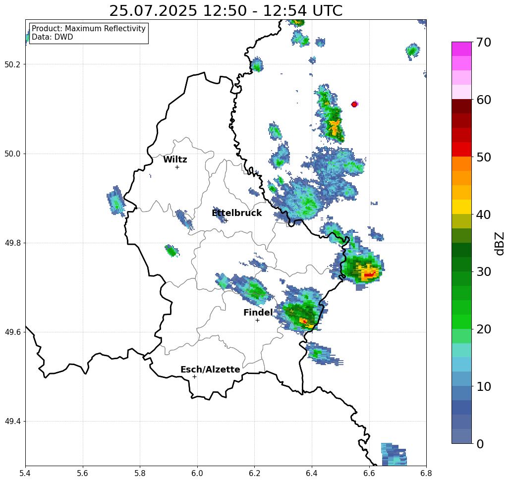Screen dimensions: 510x482
Task: Click the longitude axis label 6.0
Action: point(197,473)
